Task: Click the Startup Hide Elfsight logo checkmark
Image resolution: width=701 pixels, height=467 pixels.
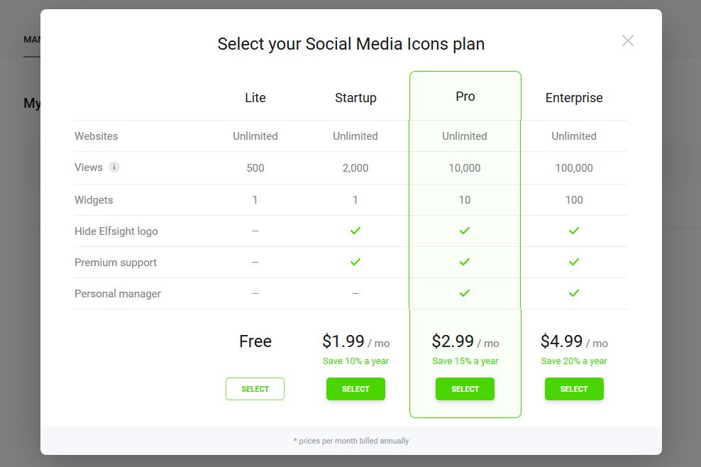Action: [355, 230]
